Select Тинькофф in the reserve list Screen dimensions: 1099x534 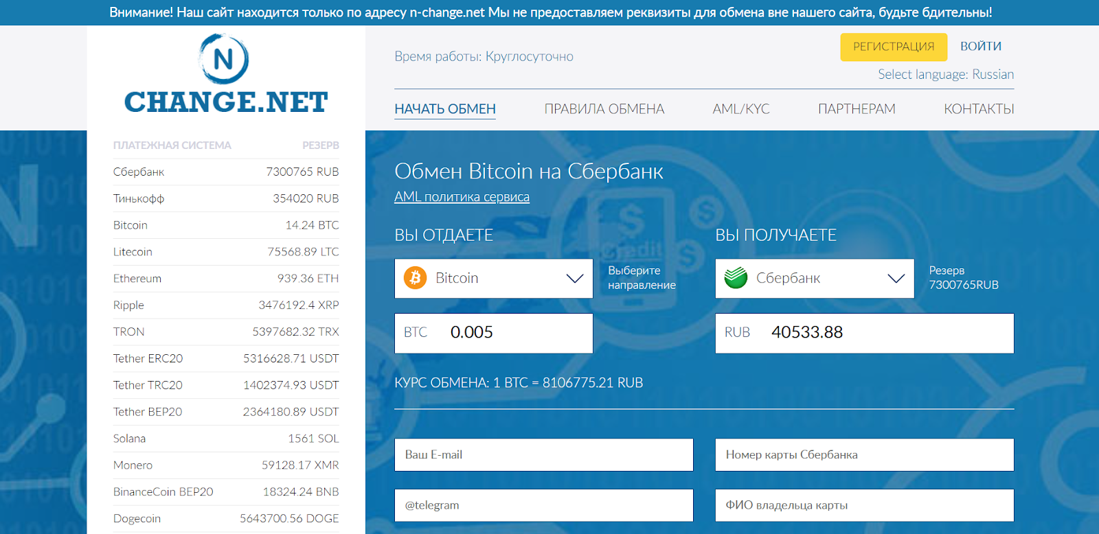(226, 198)
